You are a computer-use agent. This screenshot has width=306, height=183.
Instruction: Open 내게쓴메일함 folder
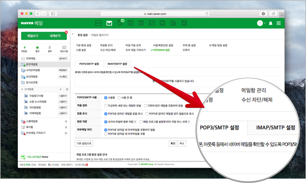(x=33, y=70)
